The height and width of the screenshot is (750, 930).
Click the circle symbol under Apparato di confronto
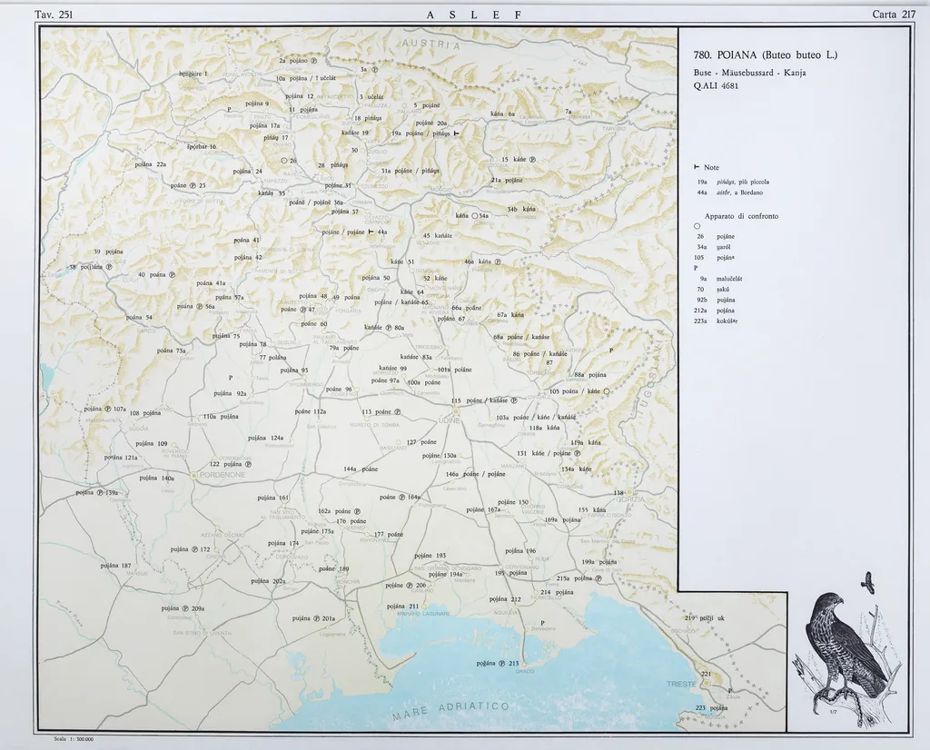pos(697,225)
